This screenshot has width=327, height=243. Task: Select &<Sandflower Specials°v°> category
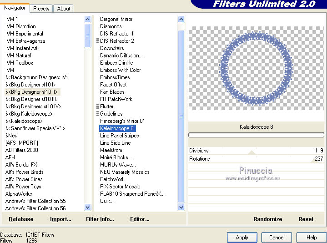(35, 128)
